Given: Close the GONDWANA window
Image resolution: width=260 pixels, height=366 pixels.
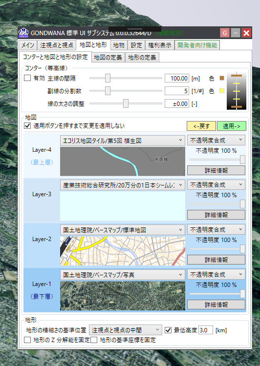Looking at the screenshot, I should [x=246, y=33].
